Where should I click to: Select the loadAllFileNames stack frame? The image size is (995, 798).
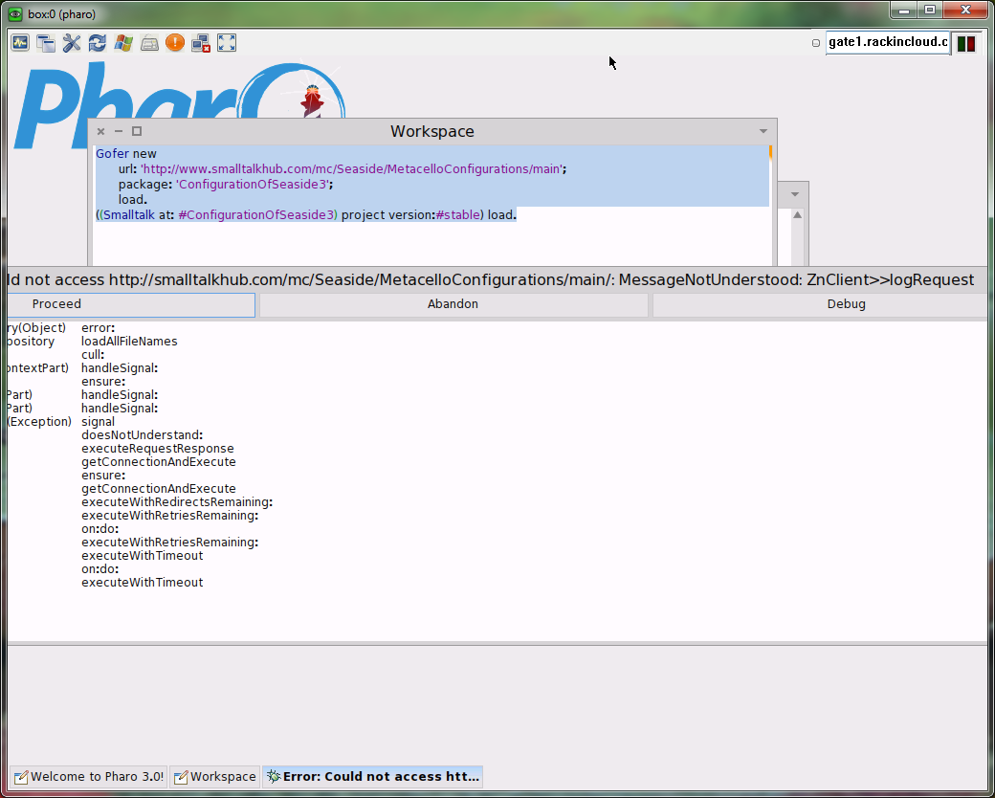click(129, 342)
